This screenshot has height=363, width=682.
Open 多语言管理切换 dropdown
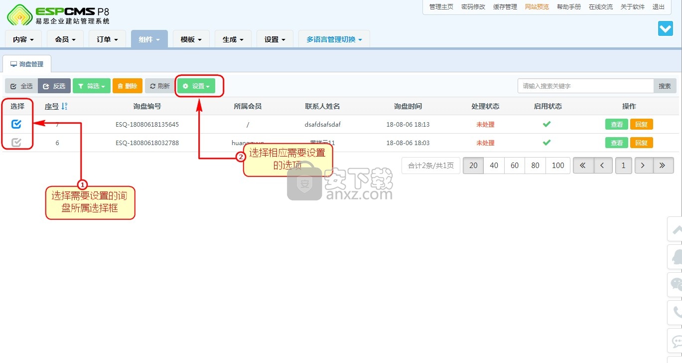[x=334, y=39]
